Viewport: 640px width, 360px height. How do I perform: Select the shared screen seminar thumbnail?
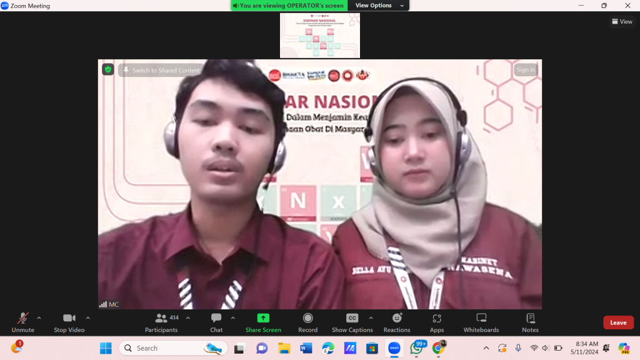pos(320,36)
